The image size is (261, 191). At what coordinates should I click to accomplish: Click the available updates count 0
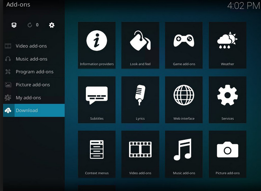point(37,25)
